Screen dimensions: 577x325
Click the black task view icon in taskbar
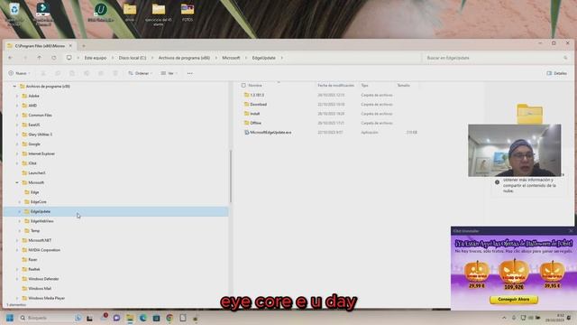click(x=89, y=318)
